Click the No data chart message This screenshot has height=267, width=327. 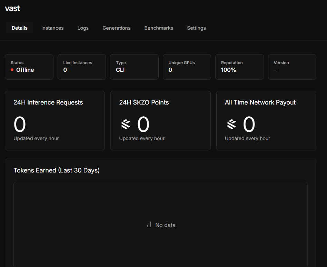click(165, 225)
